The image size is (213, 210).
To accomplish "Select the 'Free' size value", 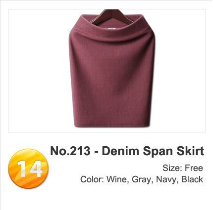I will (194, 168).
